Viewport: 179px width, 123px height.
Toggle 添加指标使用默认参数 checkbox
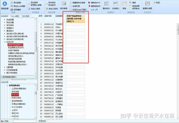pos(29,4)
